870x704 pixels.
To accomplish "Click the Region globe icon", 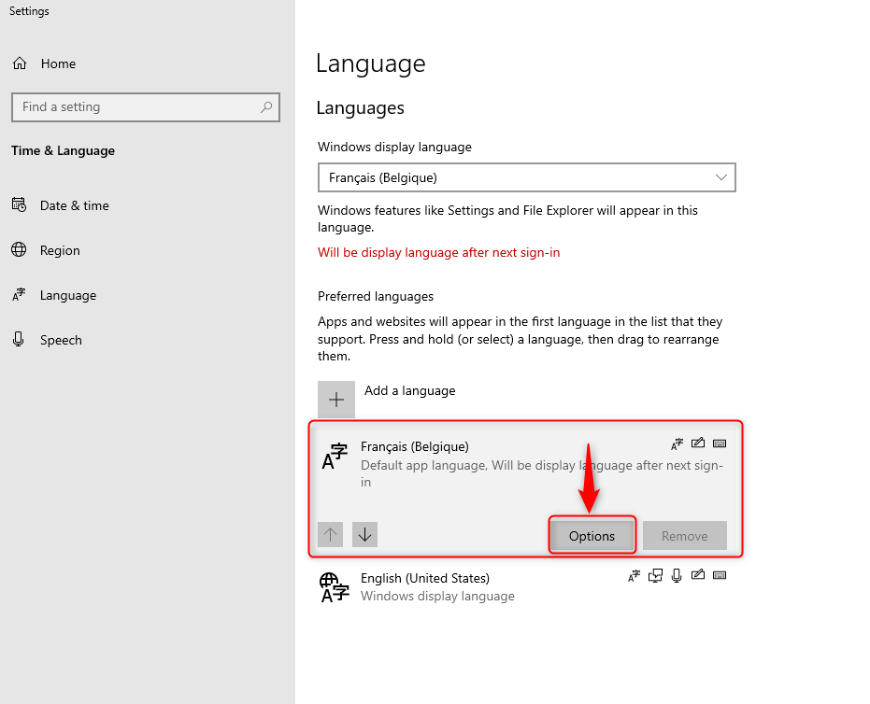I will [19, 250].
